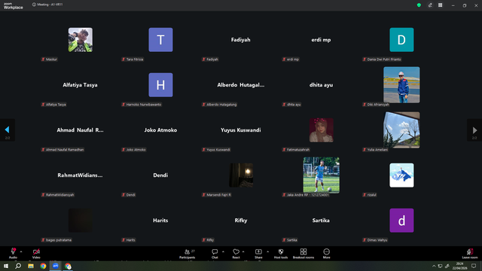Viewport: 482px width, 271px height.
Task: Open the Windows Start menu
Action: point(6,266)
